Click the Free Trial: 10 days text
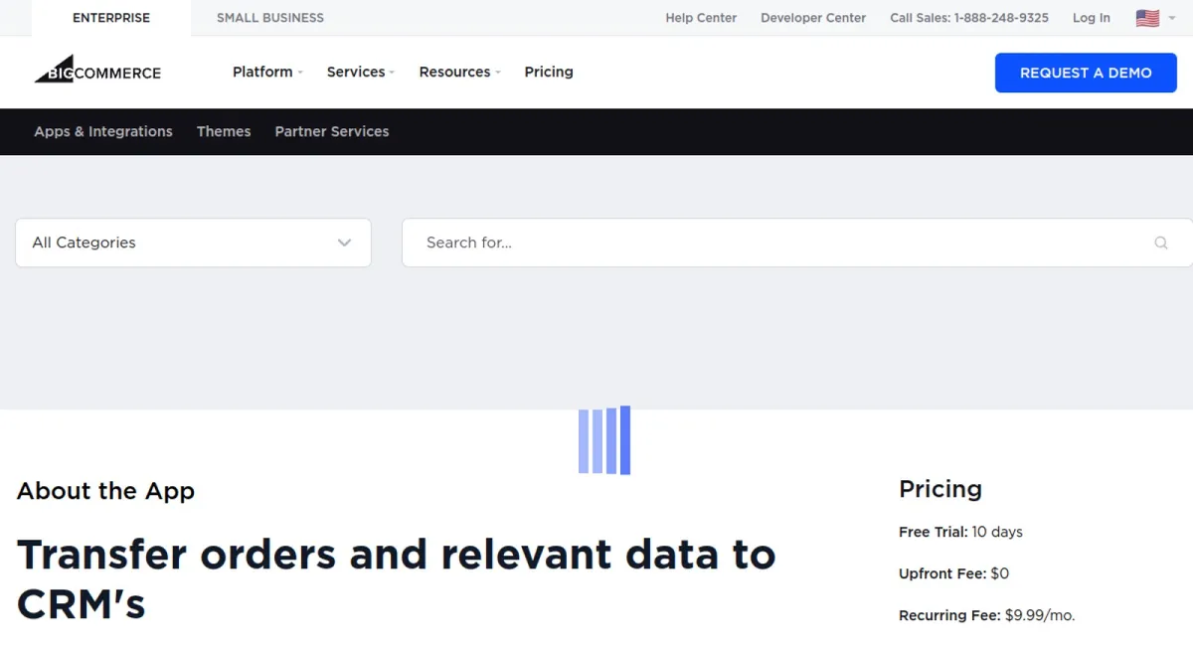 point(960,532)
